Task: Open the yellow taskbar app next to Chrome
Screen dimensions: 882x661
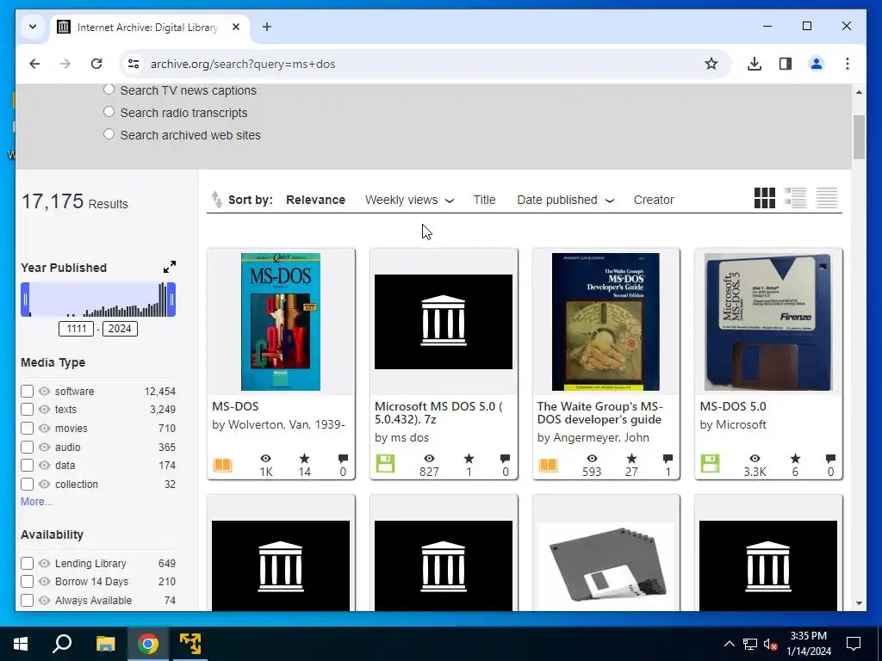Action: 190,644
